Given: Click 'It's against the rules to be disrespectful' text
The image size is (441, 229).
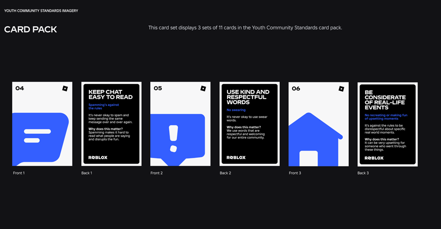Looking at the screenshot, I should click(385, 129).
